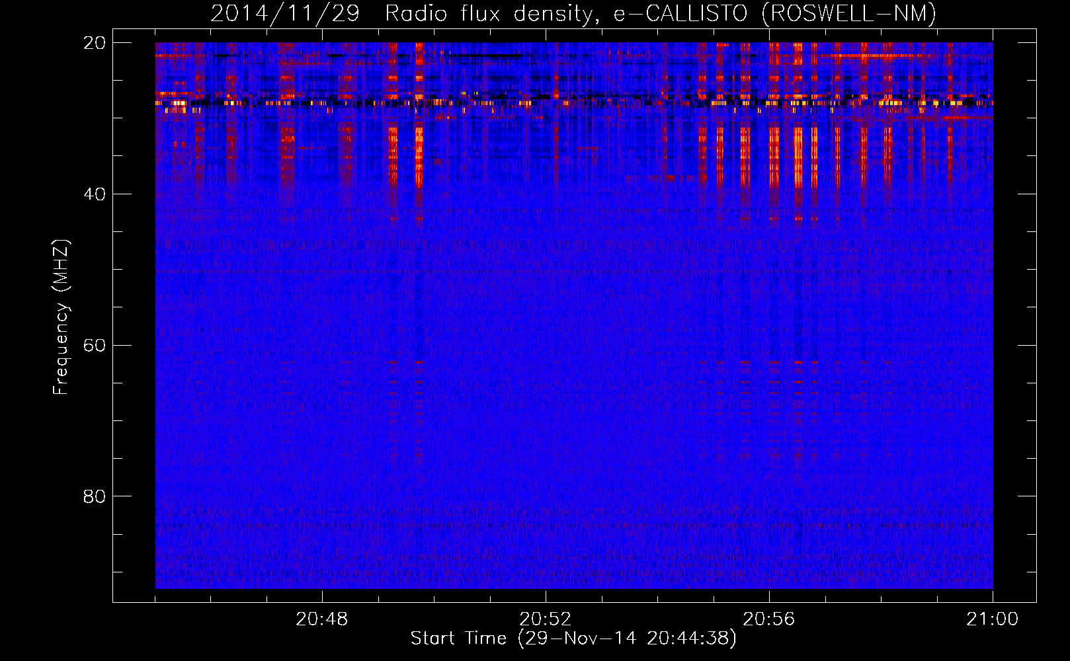This screenshot has width=1070, height=661.
Task: Click the '80' frequency tick label
Action: [x=95, y=496]
